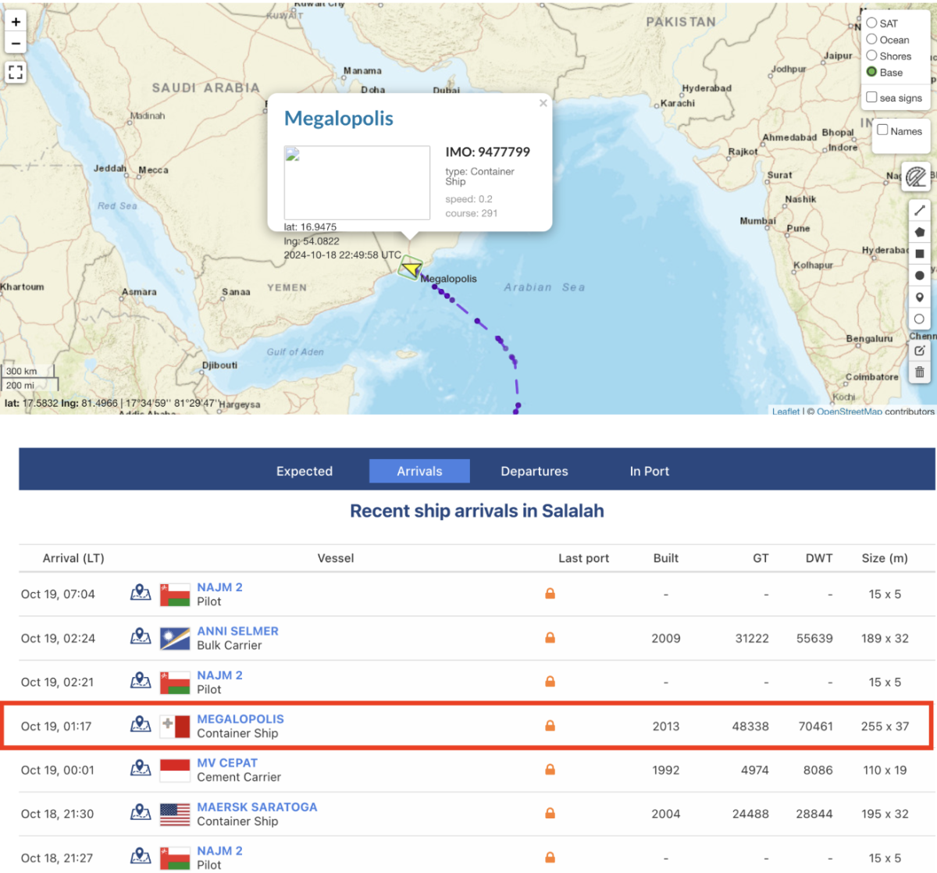Pick the place marker tool
937x873 pixels.
click(919, 297)
